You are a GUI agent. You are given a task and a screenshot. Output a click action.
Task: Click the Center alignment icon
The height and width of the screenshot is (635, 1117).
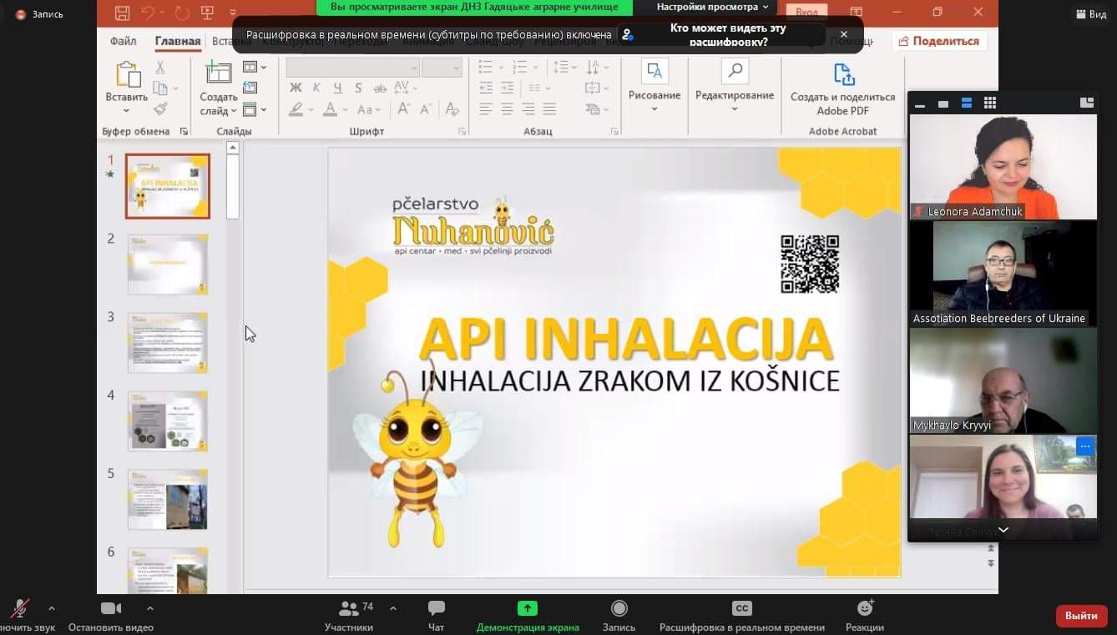tap(507, 109)
